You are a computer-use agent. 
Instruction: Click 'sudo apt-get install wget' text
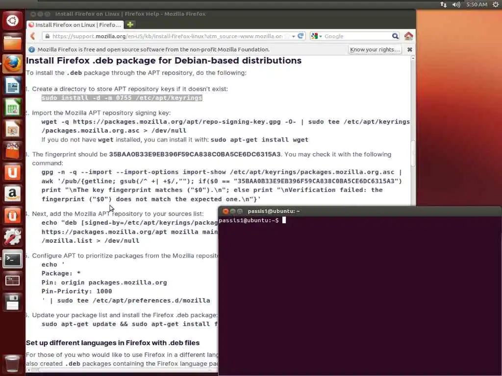pyautogui.click(x=260, y=140)
